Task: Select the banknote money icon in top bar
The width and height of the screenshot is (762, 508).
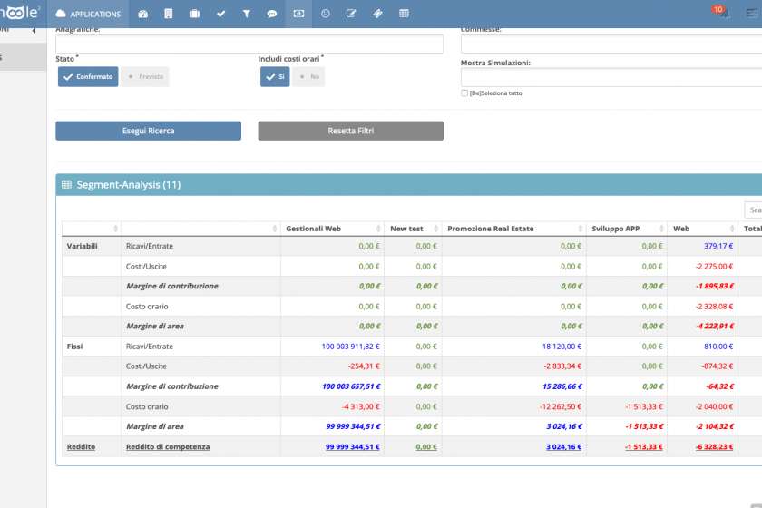Action: tap(298, 14)
